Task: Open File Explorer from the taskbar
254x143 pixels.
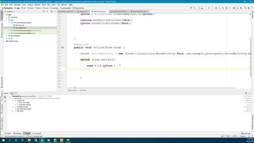Action: (x=29, y=140)
